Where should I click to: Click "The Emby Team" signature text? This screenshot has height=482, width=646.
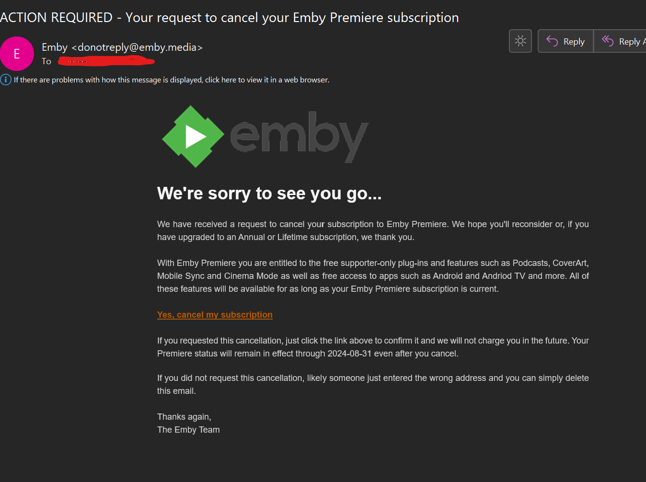188,430
